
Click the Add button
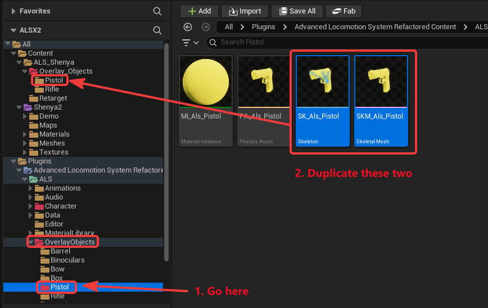point(199,11)
